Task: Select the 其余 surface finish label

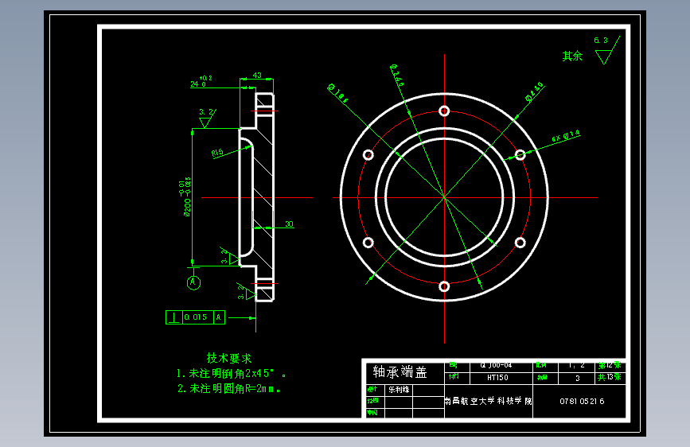Action: pos(572,56)
